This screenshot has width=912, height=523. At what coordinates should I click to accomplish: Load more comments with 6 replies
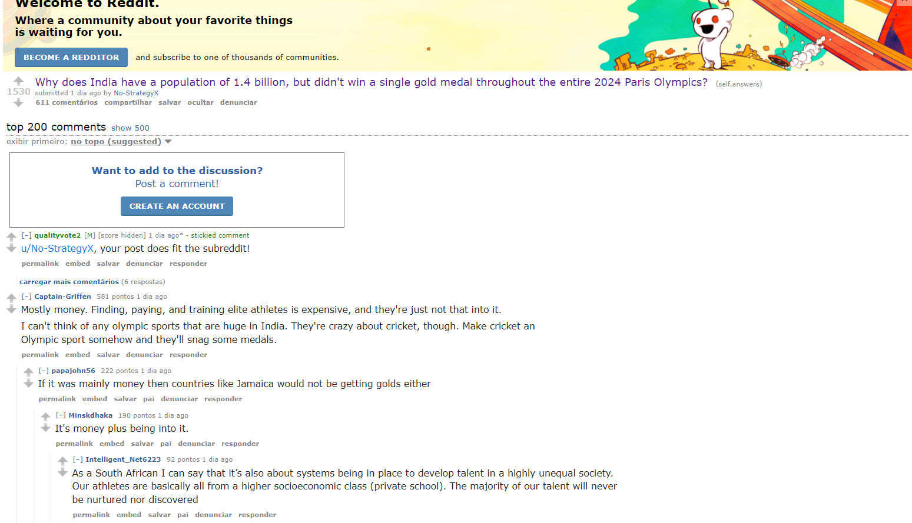69,282
